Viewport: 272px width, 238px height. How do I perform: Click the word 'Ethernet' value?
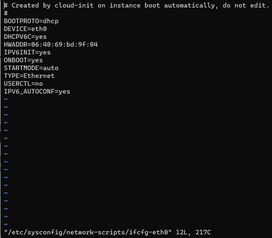pos(39,76)
